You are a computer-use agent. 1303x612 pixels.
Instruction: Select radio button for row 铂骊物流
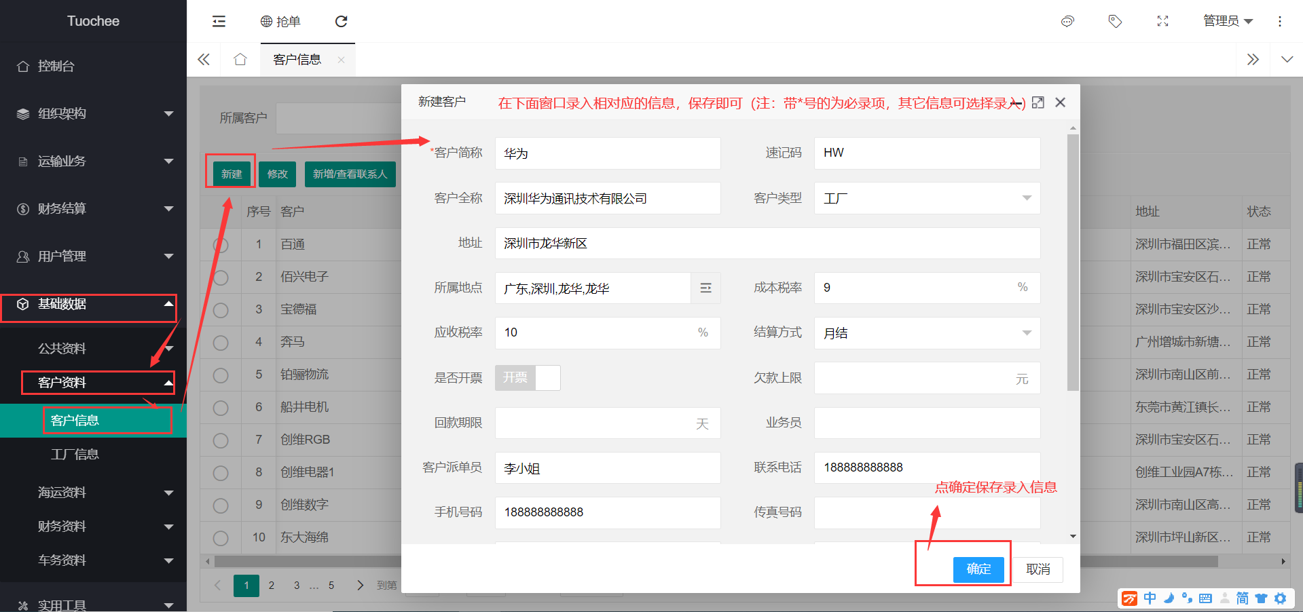(x=221, y=375)
